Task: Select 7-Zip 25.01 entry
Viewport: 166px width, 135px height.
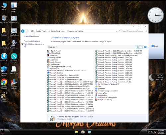Action: coord(54,51)
